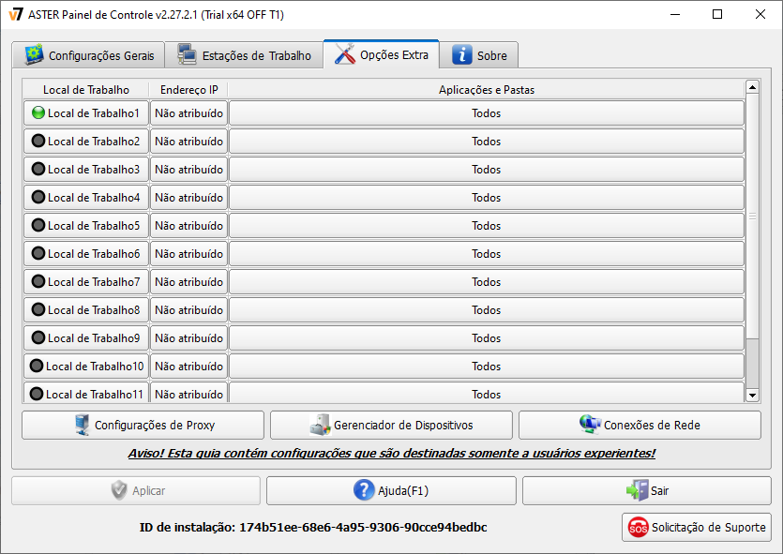
Task: Click Todos cell for Local de Trabalho10
Action: (487, 366)
